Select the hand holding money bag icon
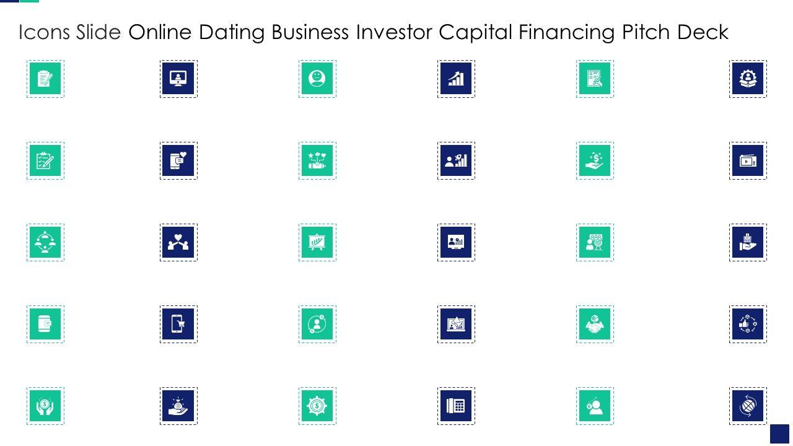793x446 pixels. pyautogui.click(x=178, y=406)
